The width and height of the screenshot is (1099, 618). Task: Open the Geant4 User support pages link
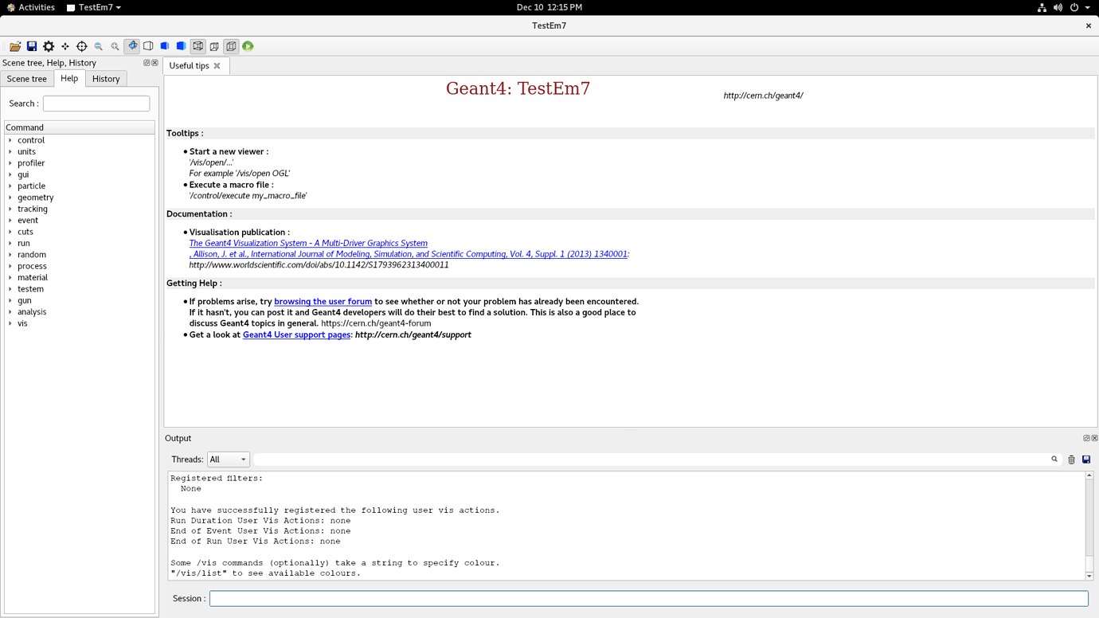point(296,335)
